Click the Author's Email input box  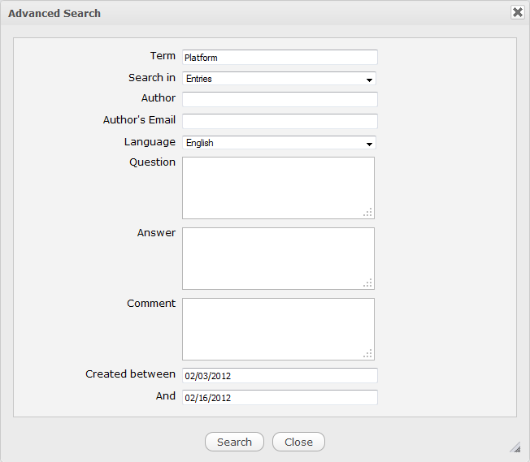pos(280,121)
